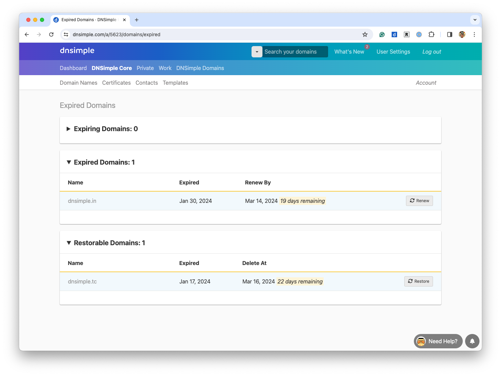Open the dnsimple.in domain
The image size is (501, 376).
82,201
